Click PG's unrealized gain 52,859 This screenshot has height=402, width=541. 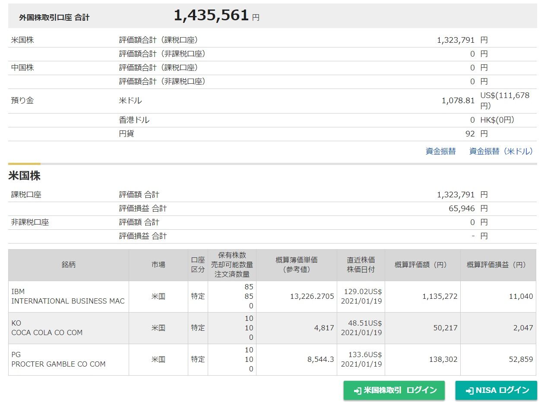click(521, 359)
